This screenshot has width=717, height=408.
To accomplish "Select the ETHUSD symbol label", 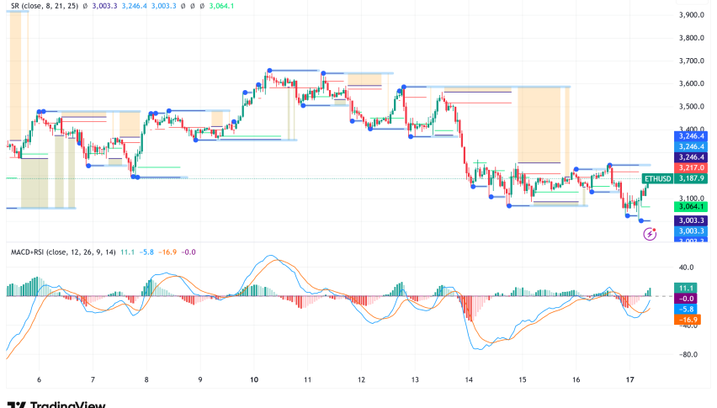I will (x=658, y=178).
